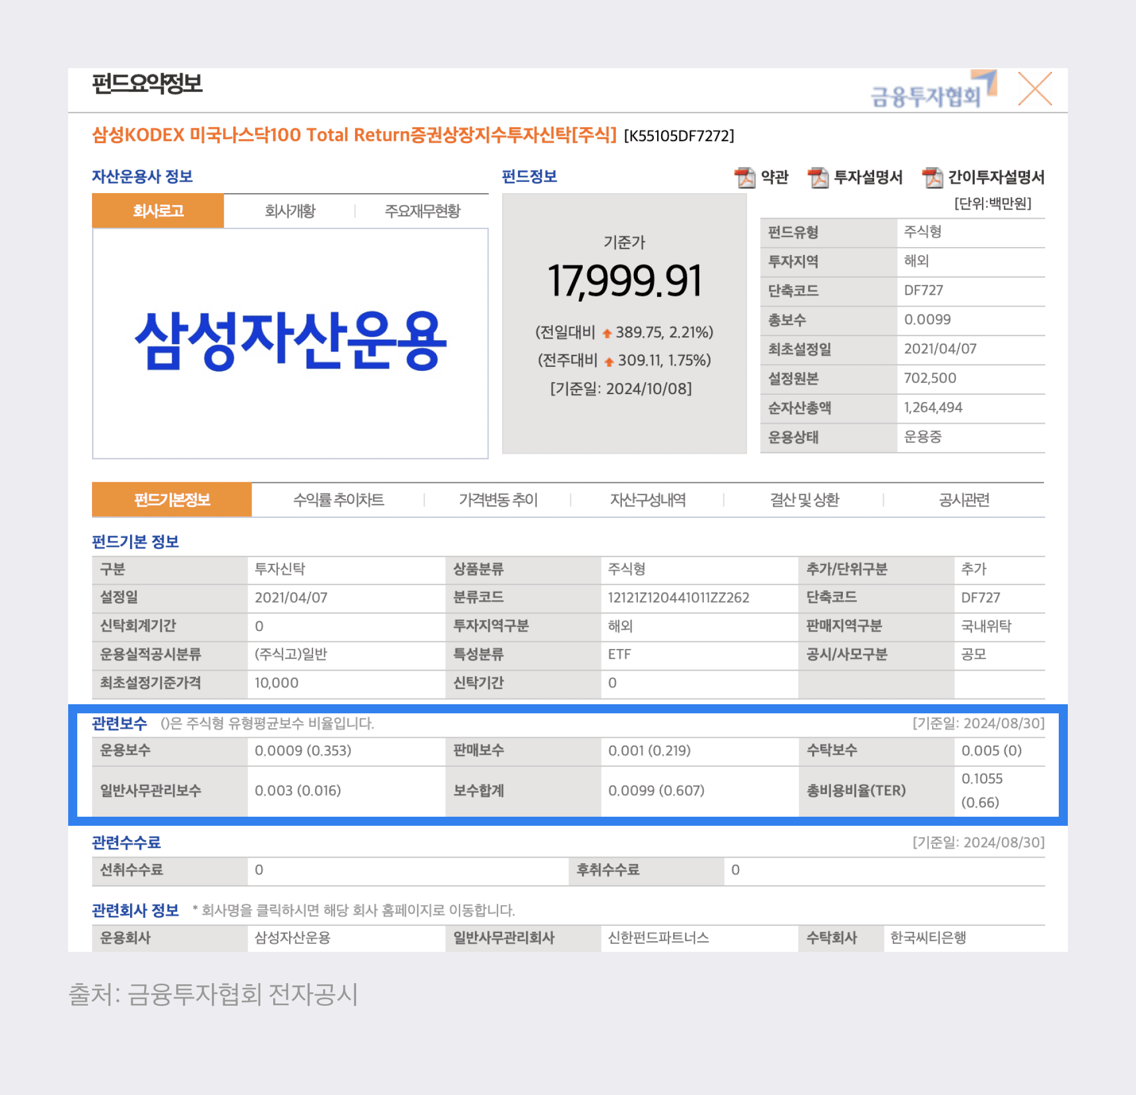Click the 삼성자산운용 company logo image

coord(290,342)
